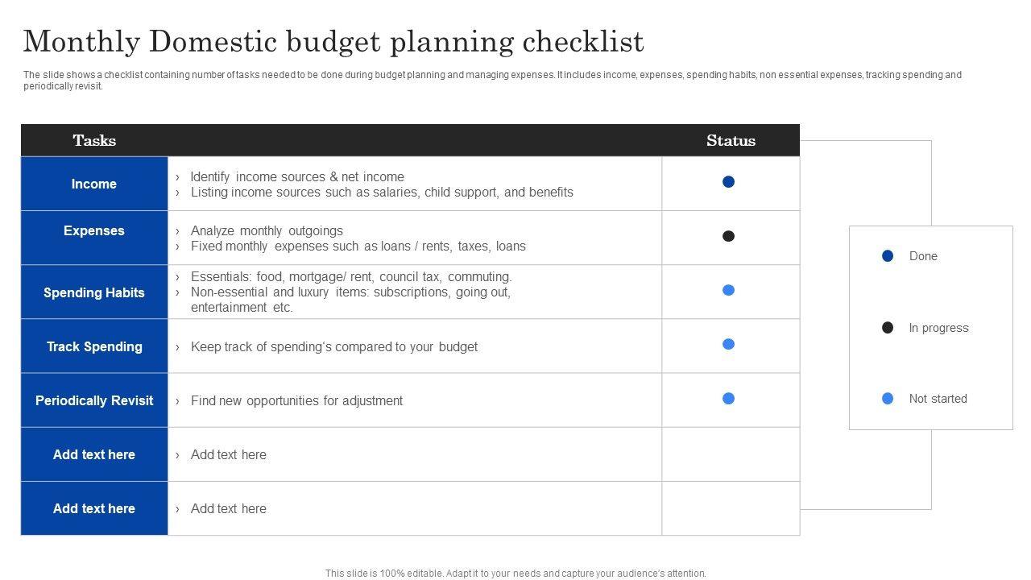
Task: Click the 'Identify income sources' bullet
Action: (297, 176)
